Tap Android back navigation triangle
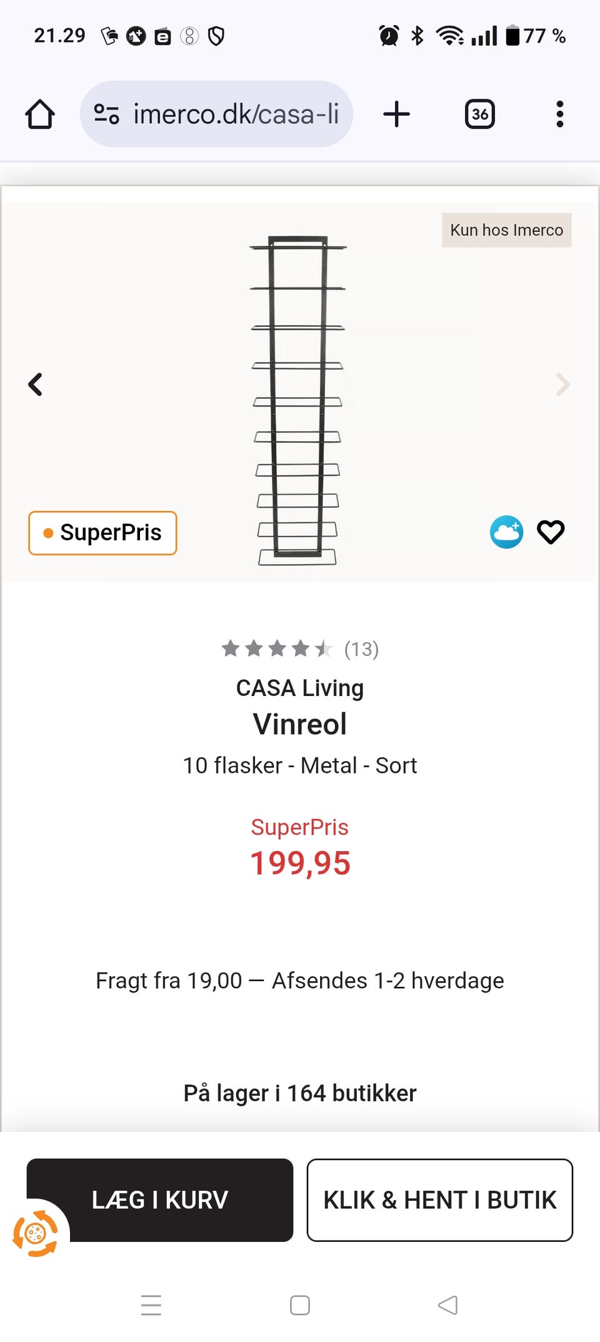 (x=447, y=1305)
